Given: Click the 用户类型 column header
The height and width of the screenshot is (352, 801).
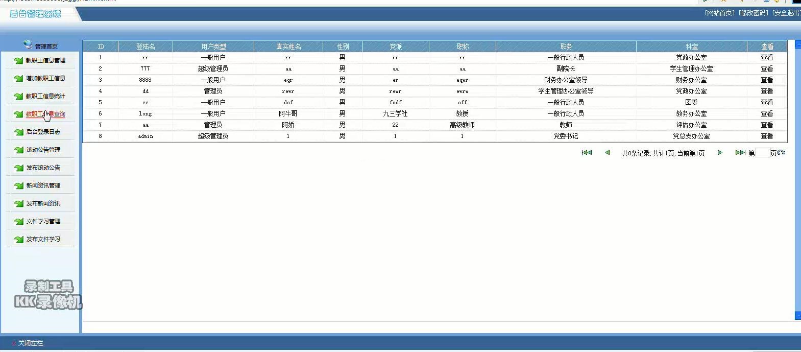Looking at the screenshot, I should [213, 46].
